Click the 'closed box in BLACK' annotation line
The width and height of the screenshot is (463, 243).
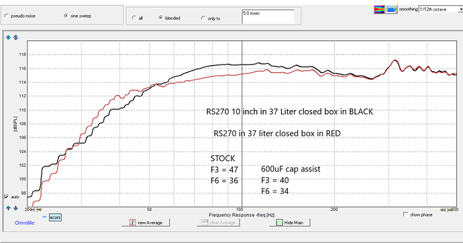290,111
